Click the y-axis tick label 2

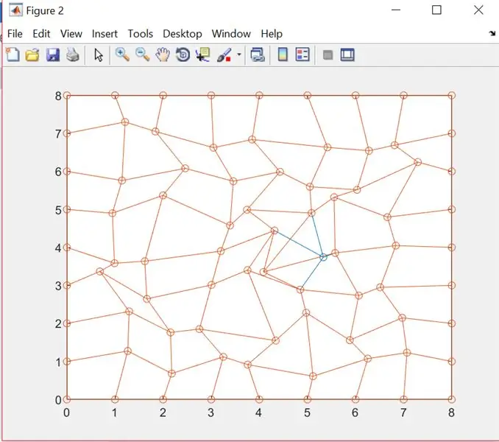point(58,324)
